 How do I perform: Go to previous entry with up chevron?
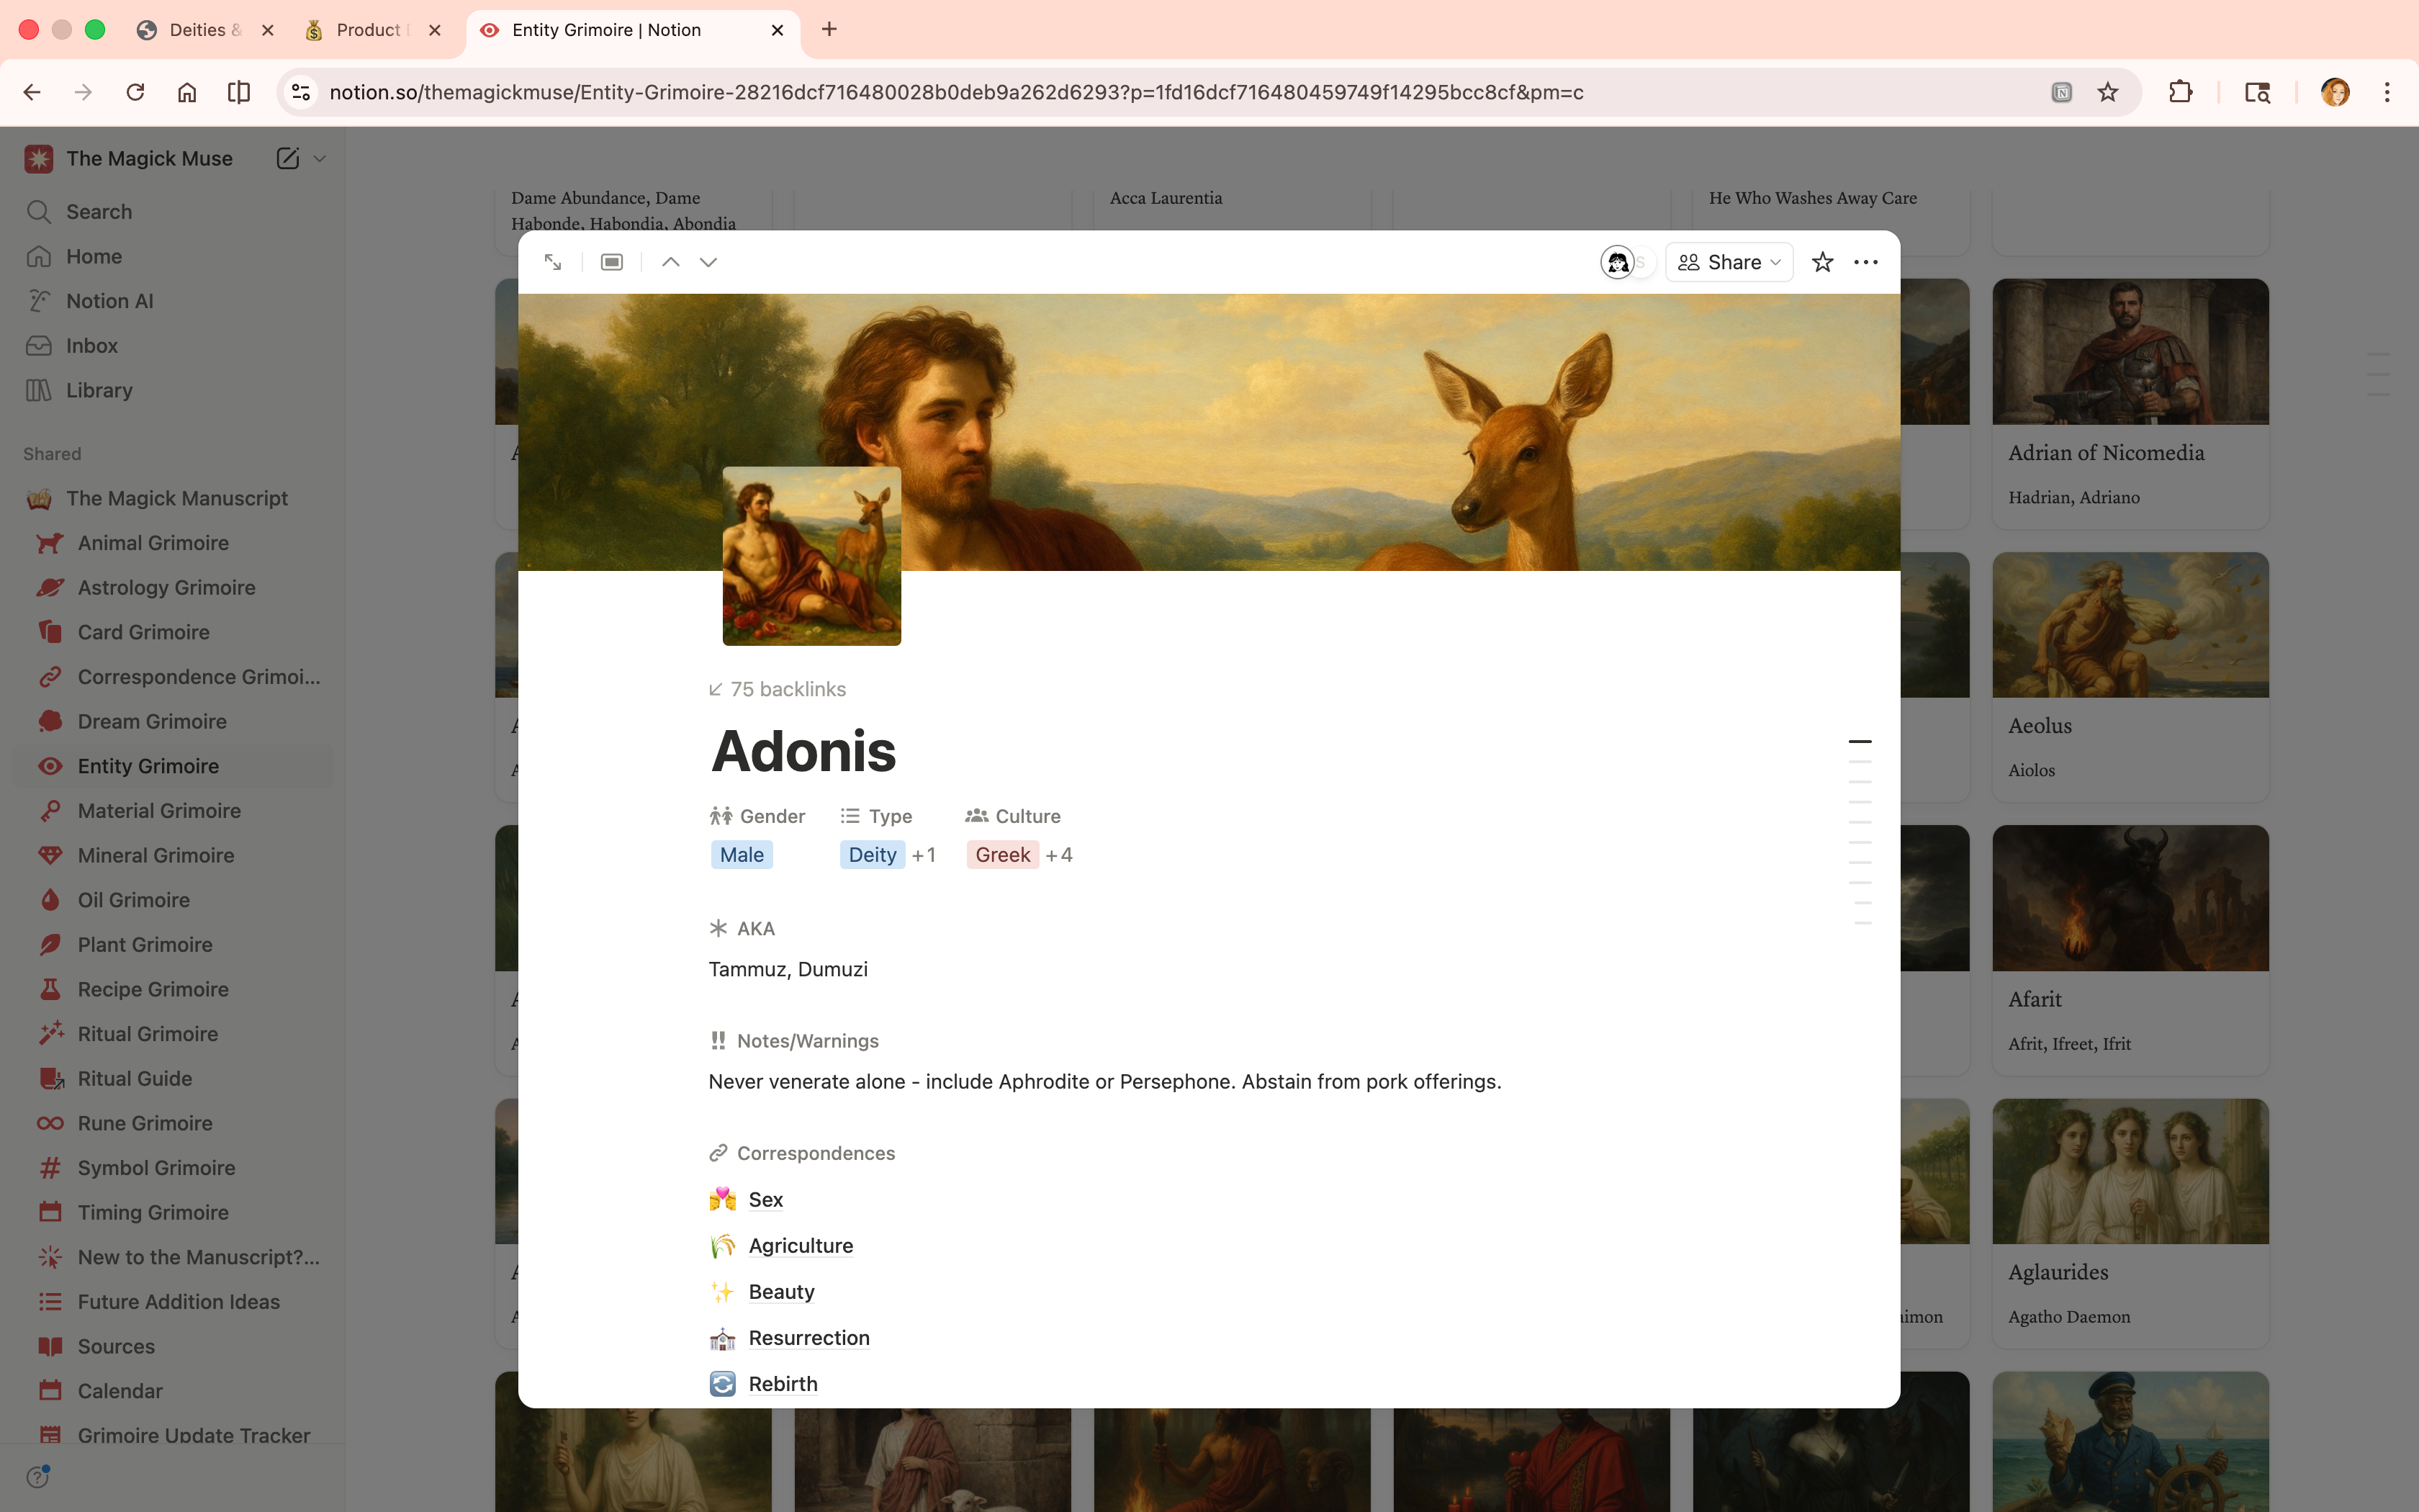tap(671, 262)
